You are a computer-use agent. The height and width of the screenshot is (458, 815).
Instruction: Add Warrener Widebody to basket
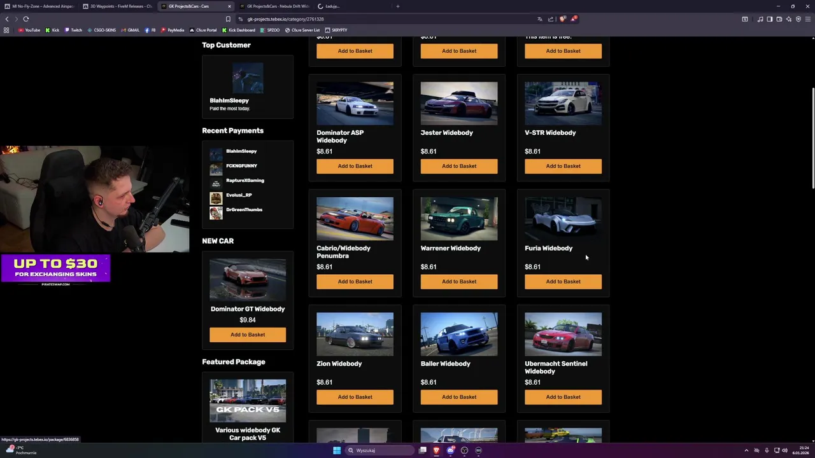click(459, 281)
